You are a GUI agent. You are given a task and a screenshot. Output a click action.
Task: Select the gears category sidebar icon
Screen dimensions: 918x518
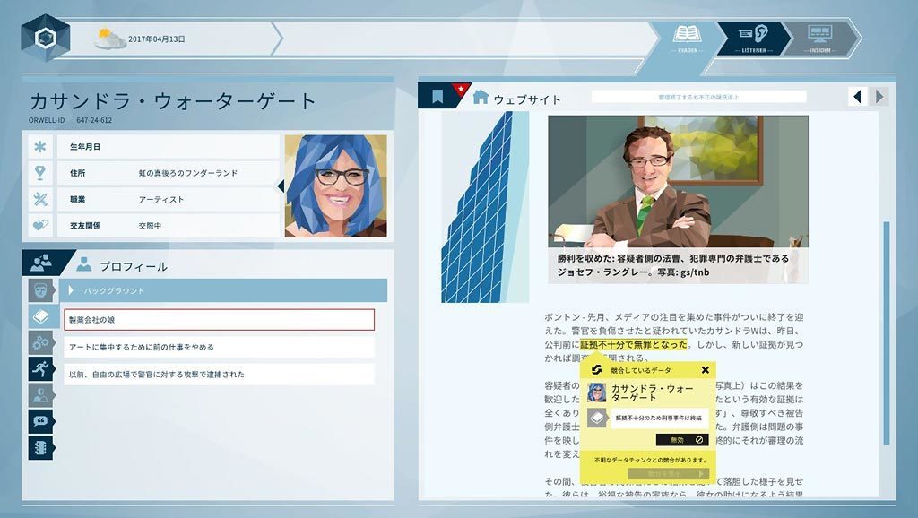pos(40,343)
